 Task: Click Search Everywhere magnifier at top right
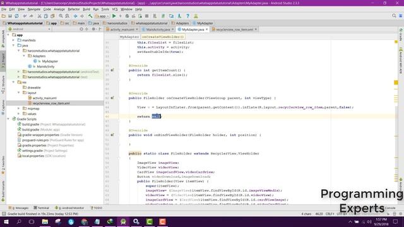click(394, 16)
